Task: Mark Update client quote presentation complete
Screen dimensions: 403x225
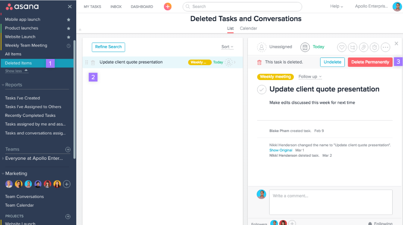Action: coord(262,90)
